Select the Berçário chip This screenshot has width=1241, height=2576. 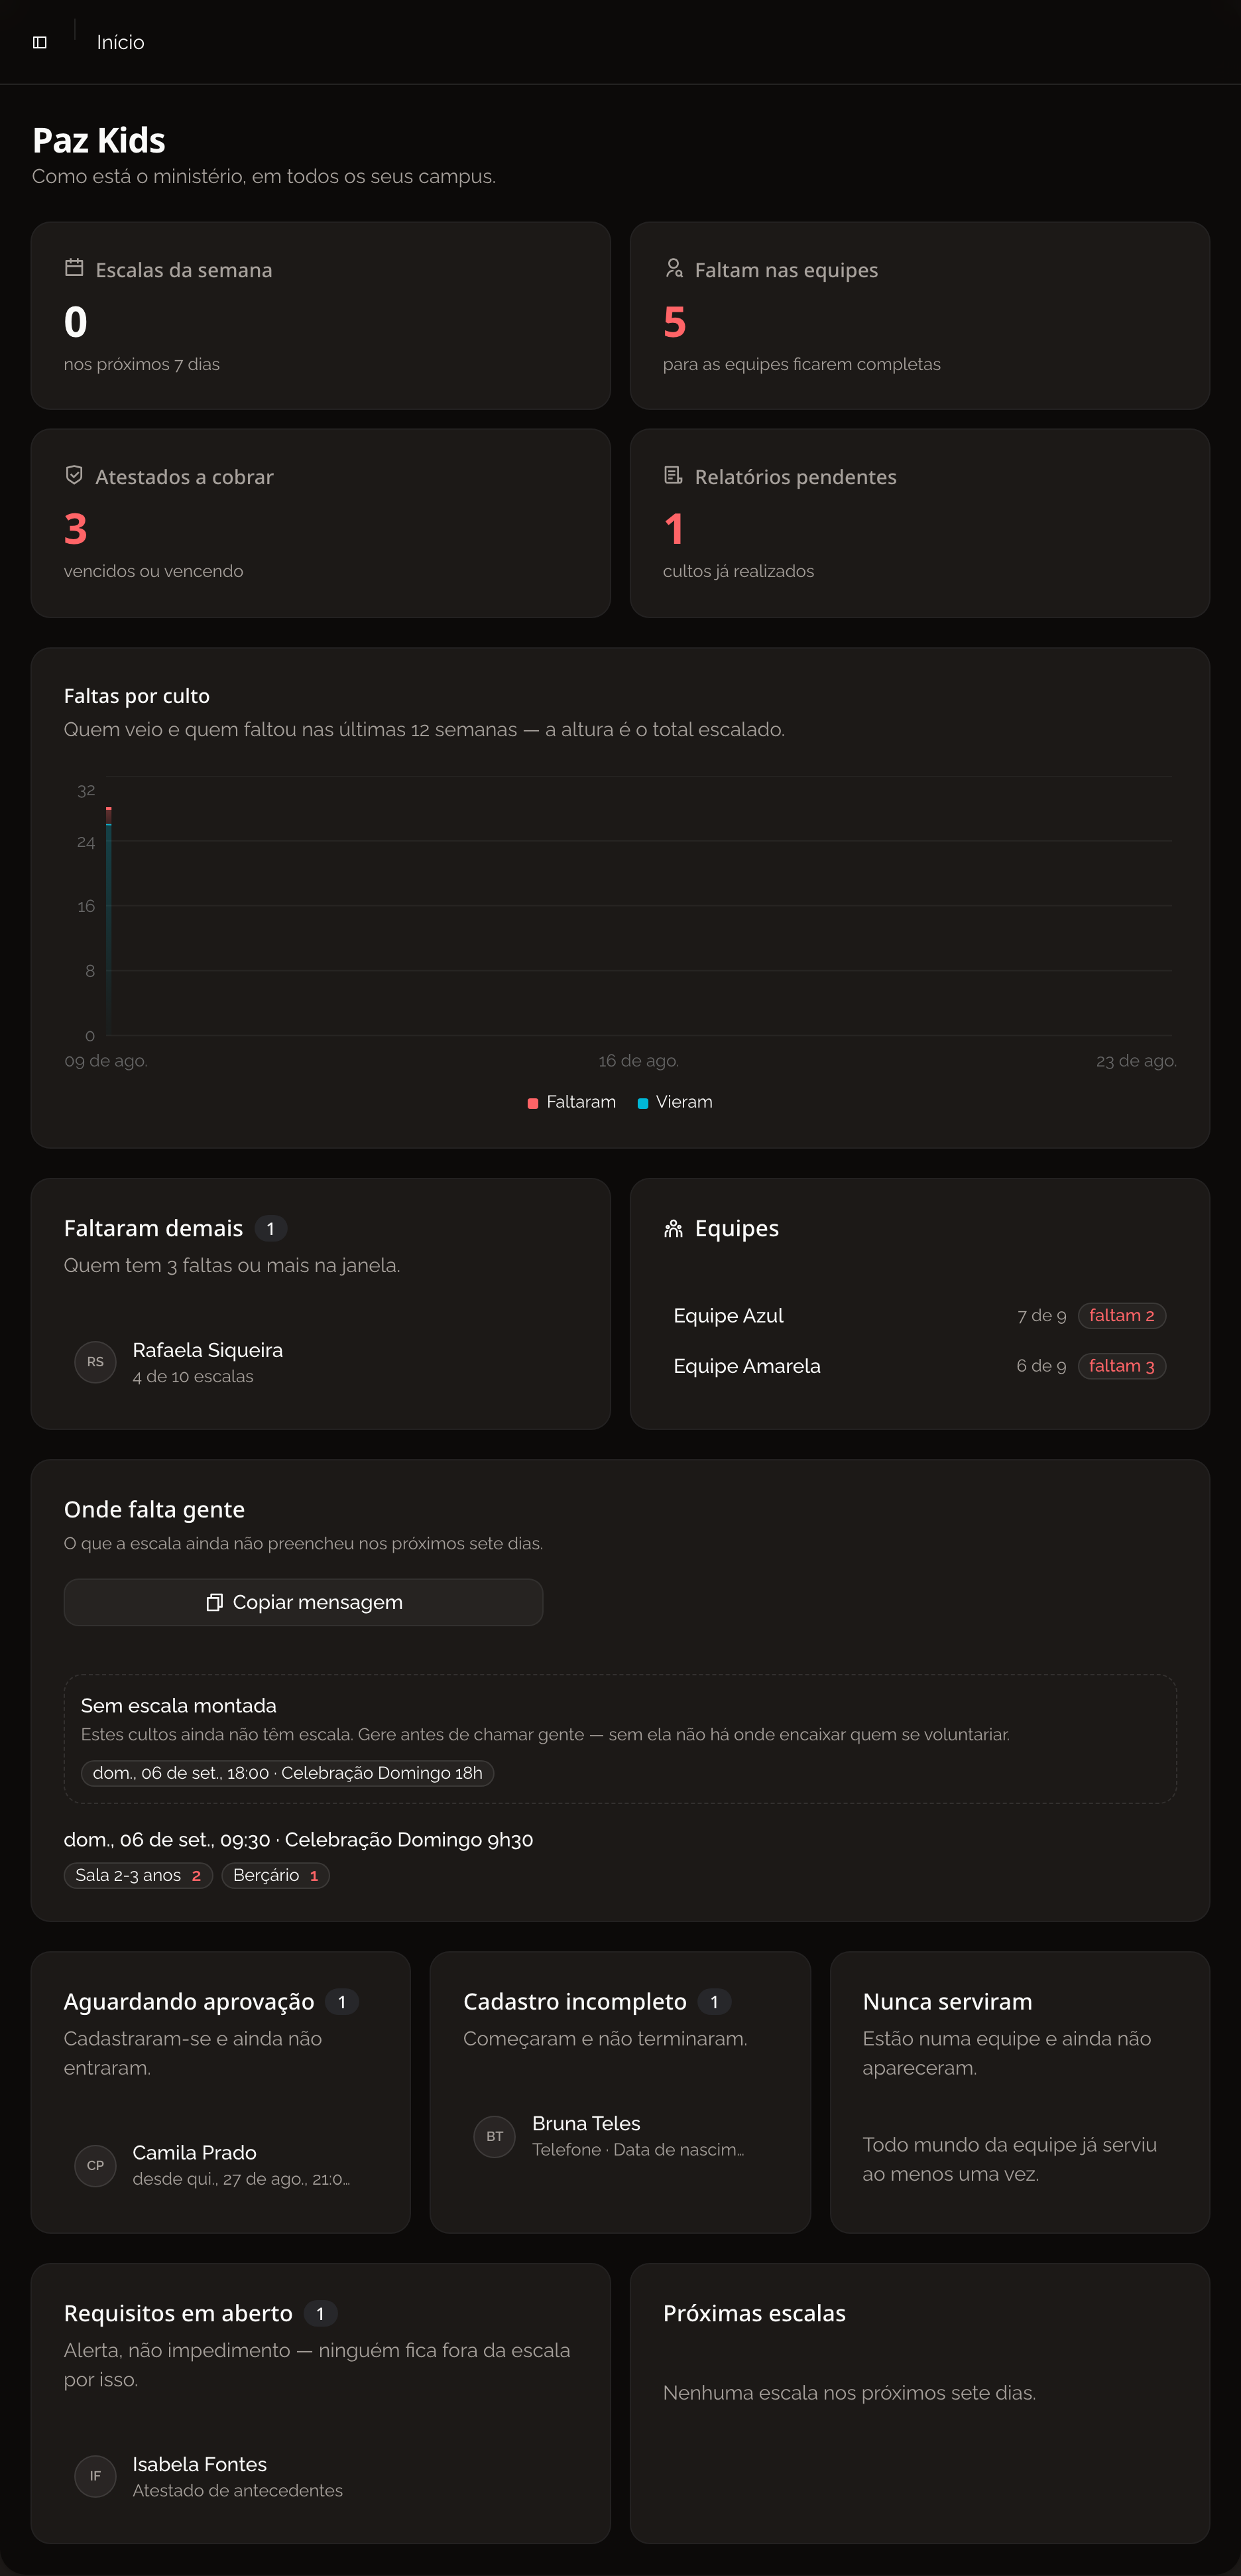(276, 1875)
